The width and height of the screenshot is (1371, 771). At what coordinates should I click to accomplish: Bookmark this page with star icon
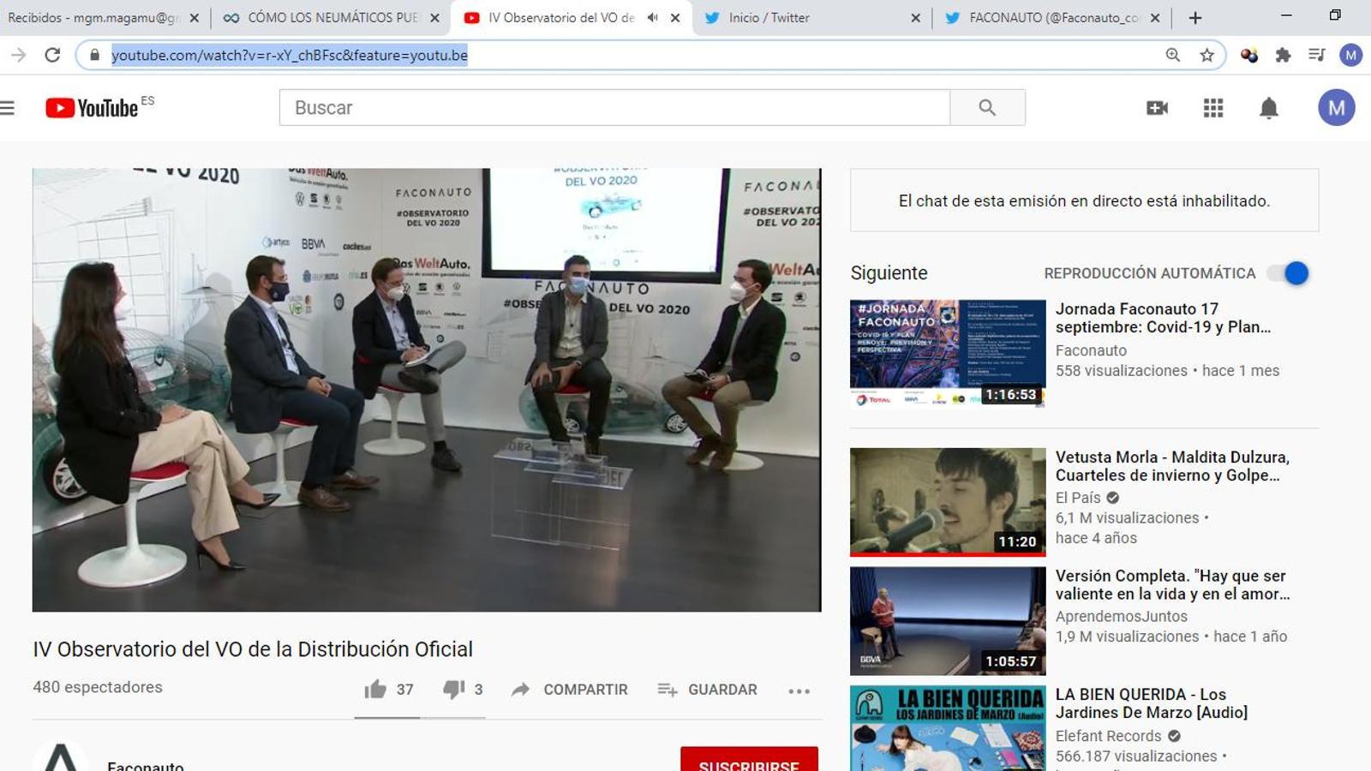click(1206, 56)
